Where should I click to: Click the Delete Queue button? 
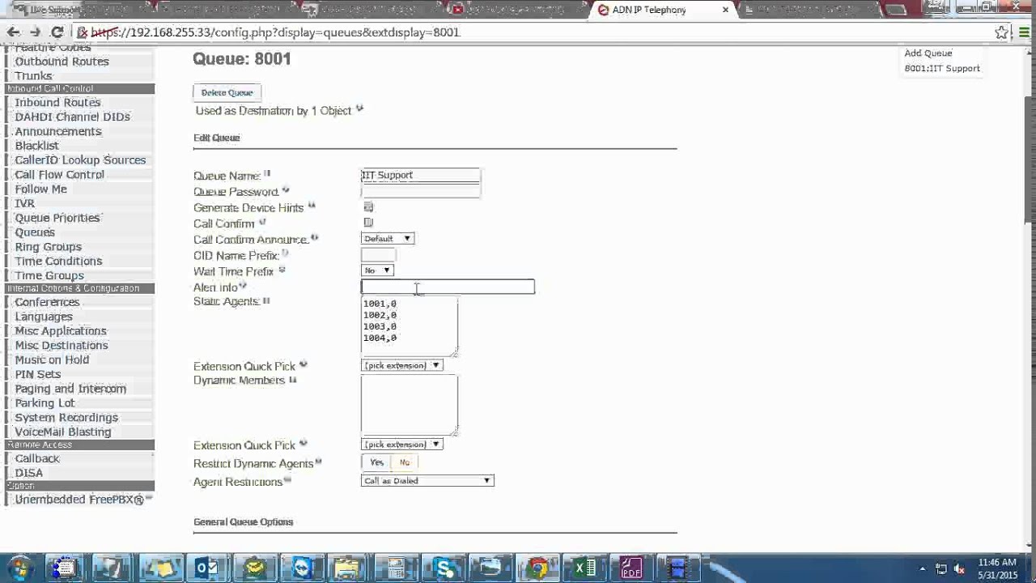click(227, 92)
